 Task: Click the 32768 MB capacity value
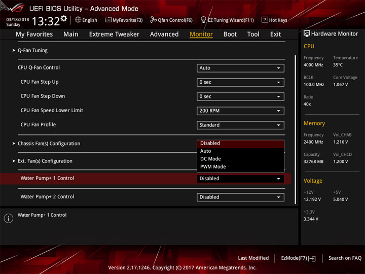pos(313,162)
